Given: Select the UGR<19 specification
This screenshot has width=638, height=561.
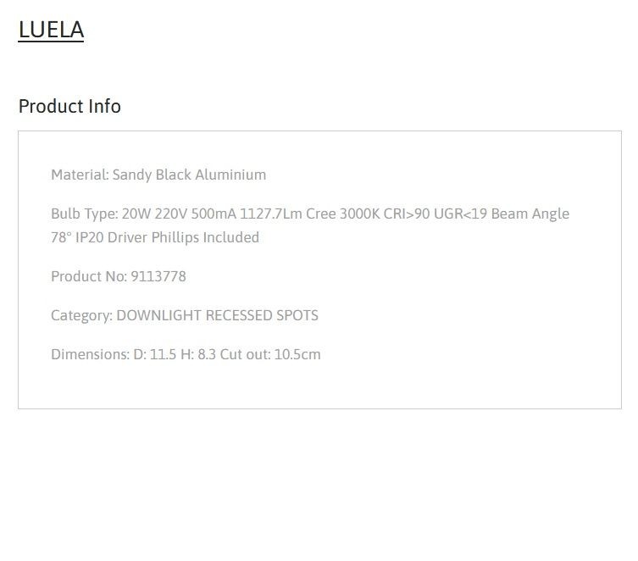Looking at the screenshot, I should (x=460, y=214).
